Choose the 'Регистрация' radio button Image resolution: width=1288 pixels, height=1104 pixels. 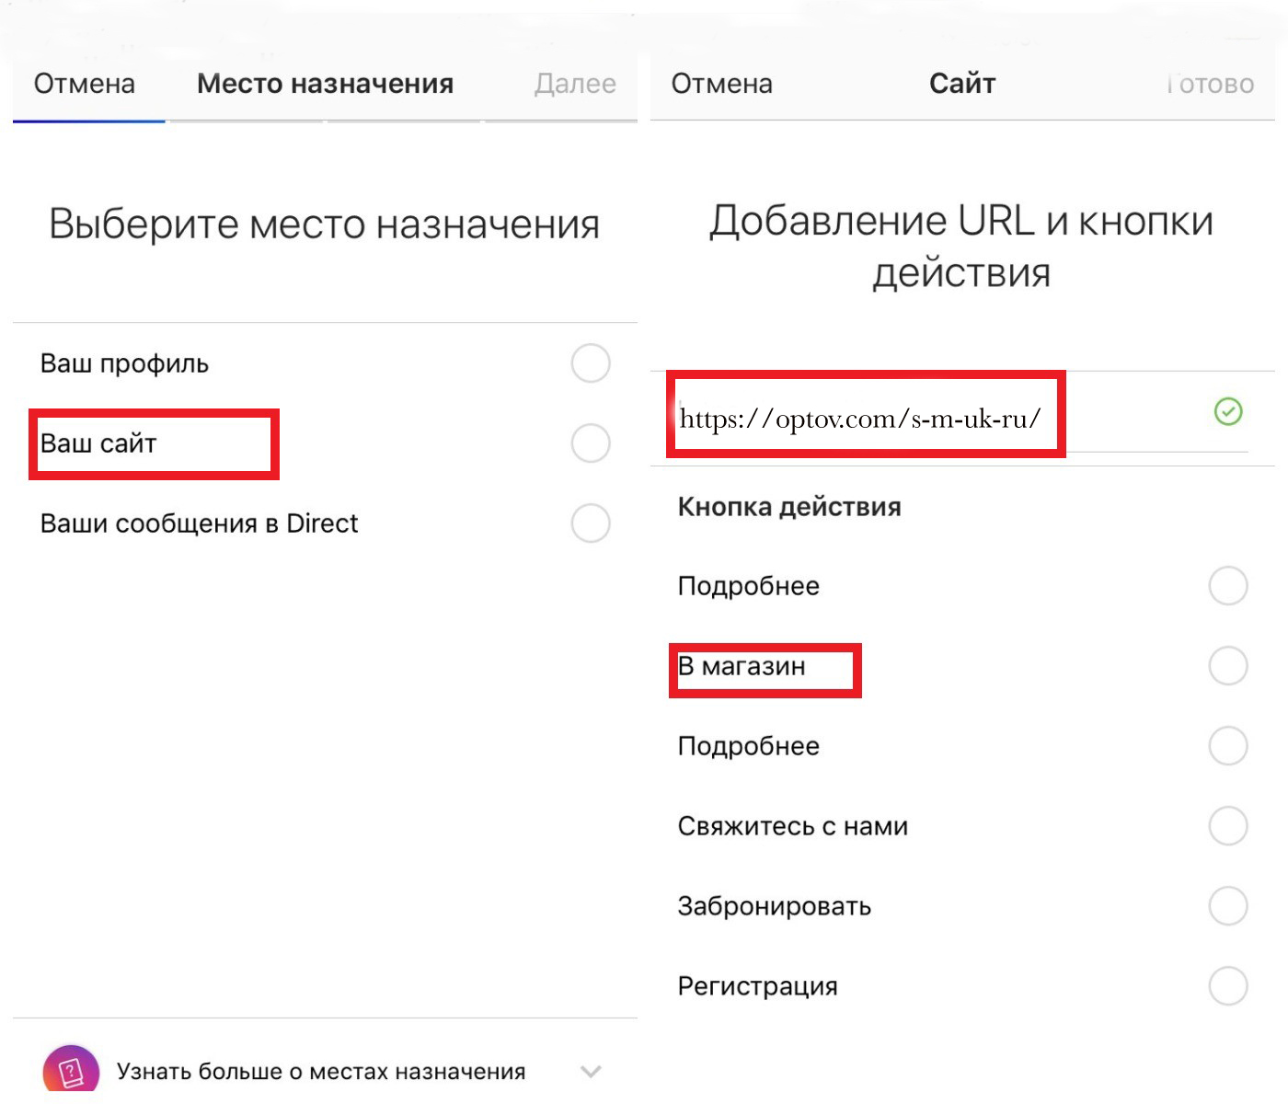[x=1228, y=986]
